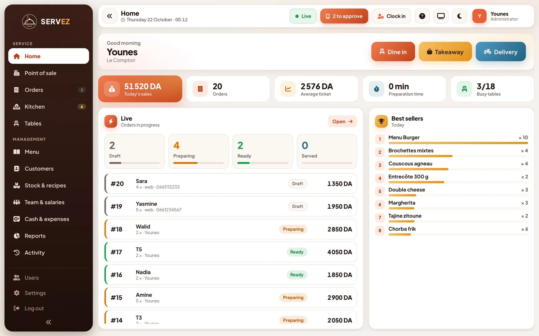Click the Tables sidebar icon
This screenshot has width=539, height=336.
click(x=17, y=123)
